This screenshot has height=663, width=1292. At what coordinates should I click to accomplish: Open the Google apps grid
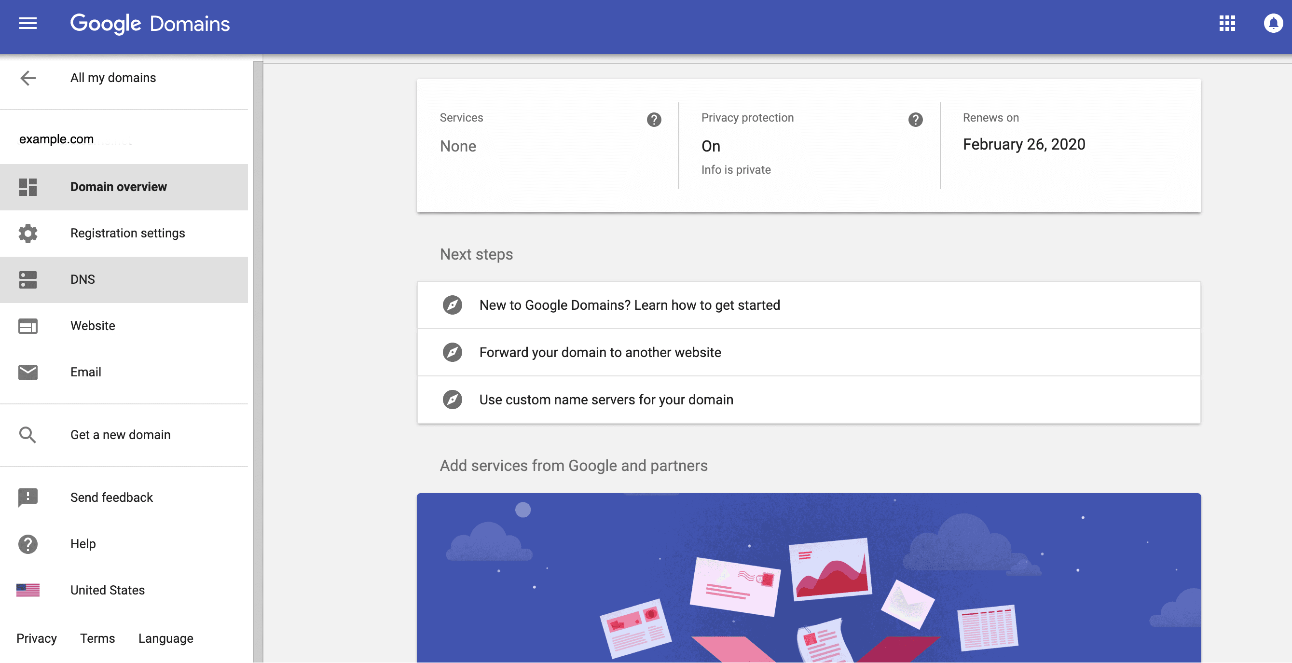[1227, 23]
